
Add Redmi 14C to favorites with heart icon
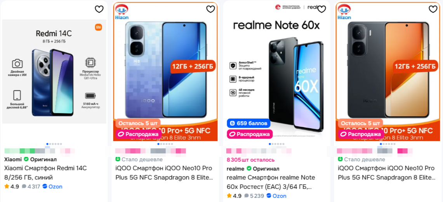coord(99,9)
